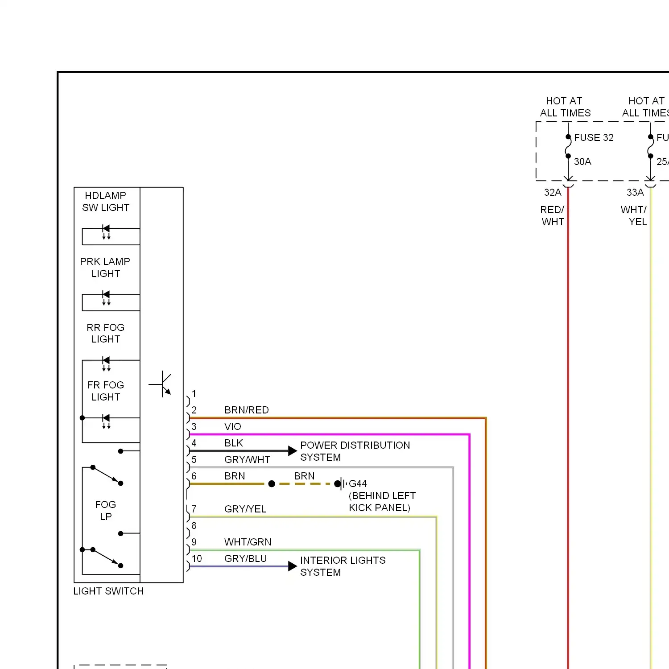Viewport: 669px width, 669px height.
Task: Click the red RED/WHT vertical wire
Action: pos(568,401)
